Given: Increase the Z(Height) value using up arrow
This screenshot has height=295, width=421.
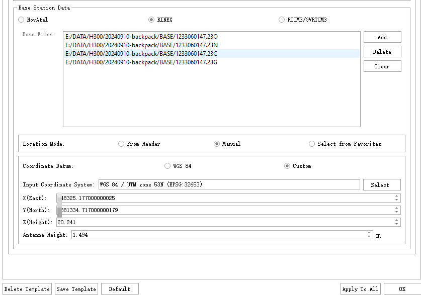Looking at the screenshot, I should 397,220.
